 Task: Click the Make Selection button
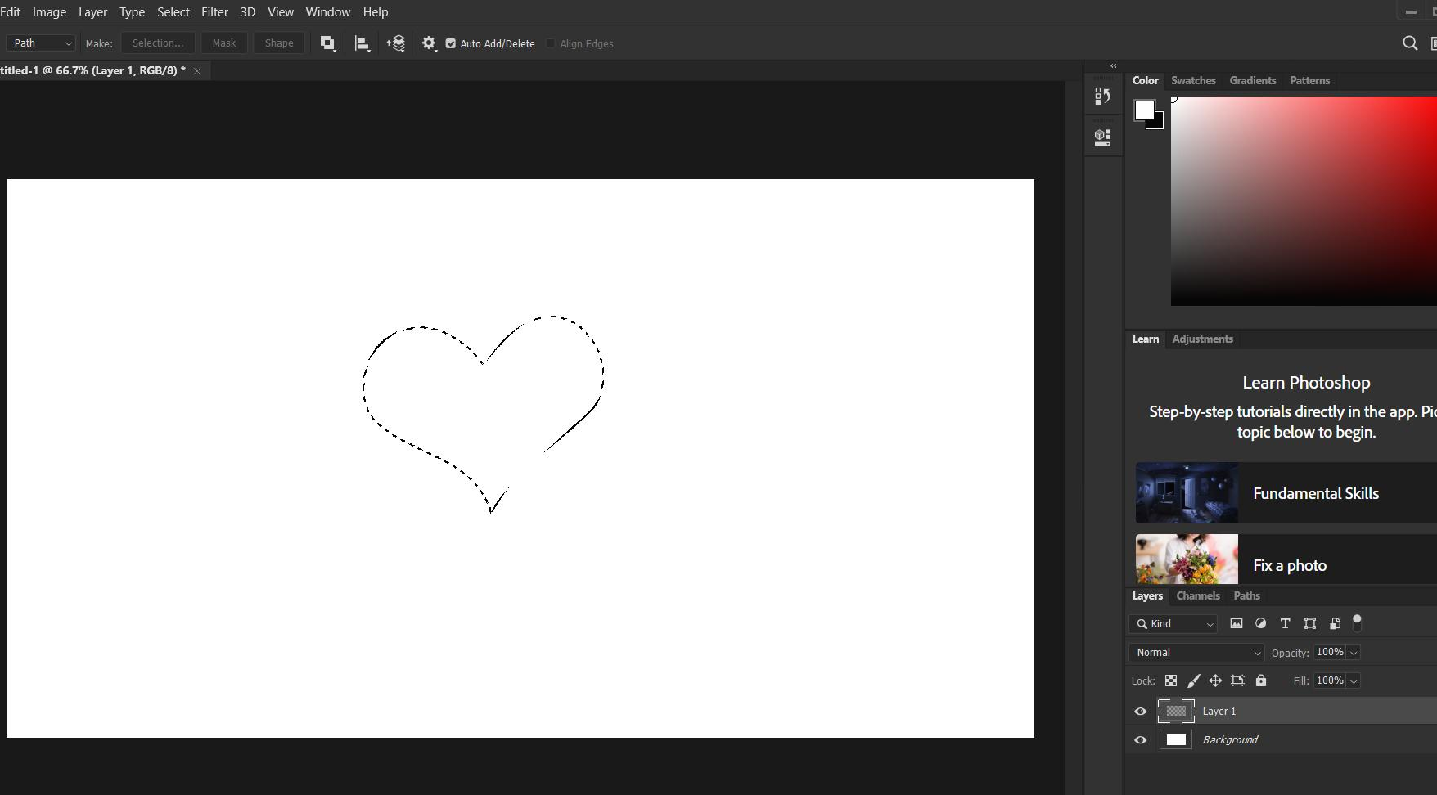click(158, 43)
